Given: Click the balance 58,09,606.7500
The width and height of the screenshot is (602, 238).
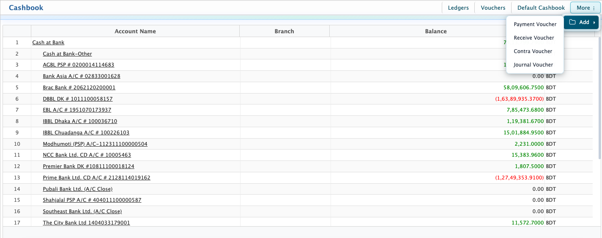Looking at the screenshot, I should 523,88.
